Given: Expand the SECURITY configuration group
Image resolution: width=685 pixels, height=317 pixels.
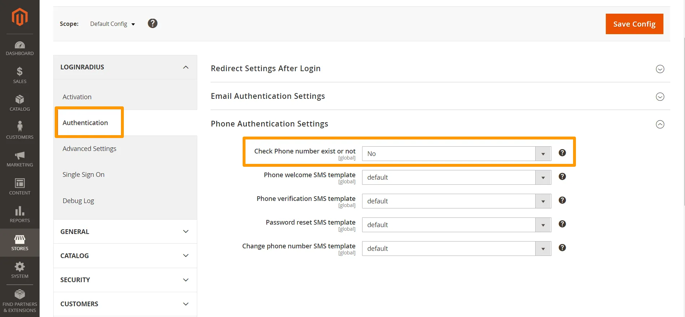Looking at the screenshot, I should 125,280.
